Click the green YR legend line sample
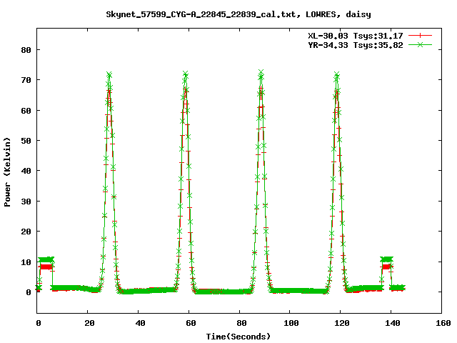The width and height of the screenshot is (457, 343). tap(420, 44)
